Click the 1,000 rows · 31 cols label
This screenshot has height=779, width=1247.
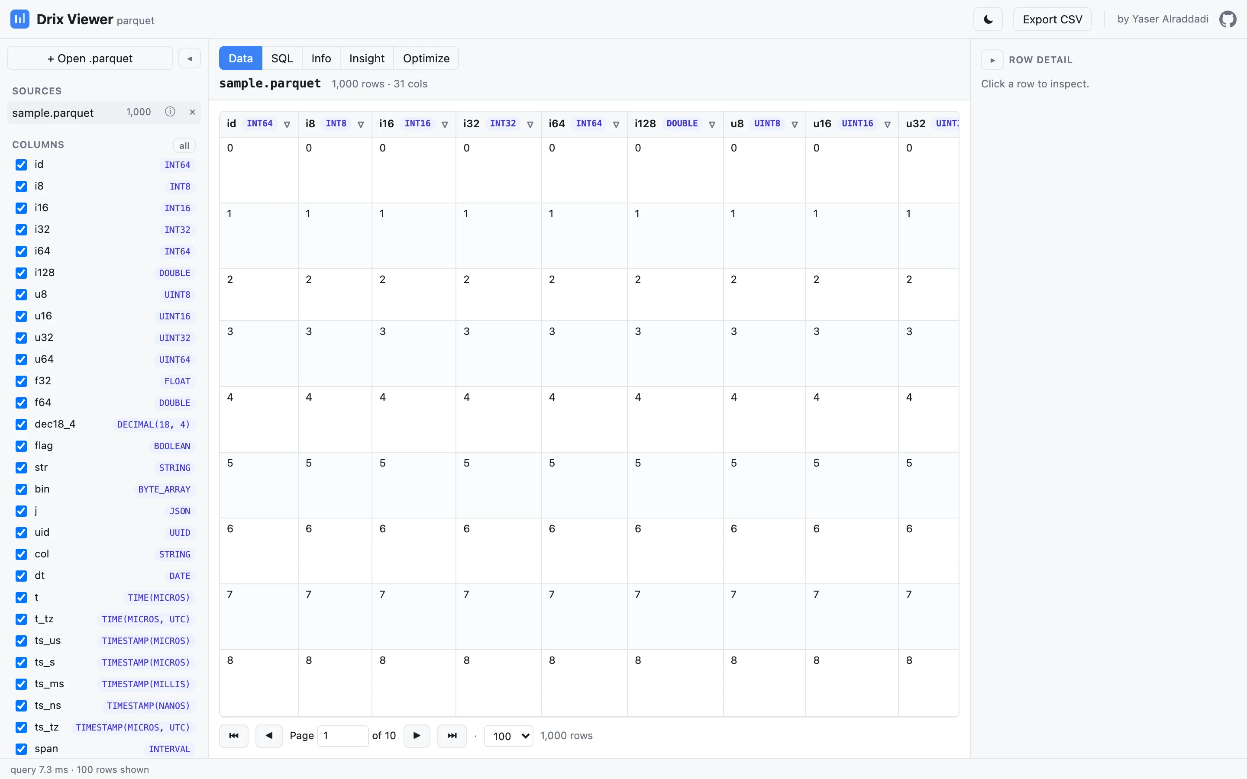(380, 84)
